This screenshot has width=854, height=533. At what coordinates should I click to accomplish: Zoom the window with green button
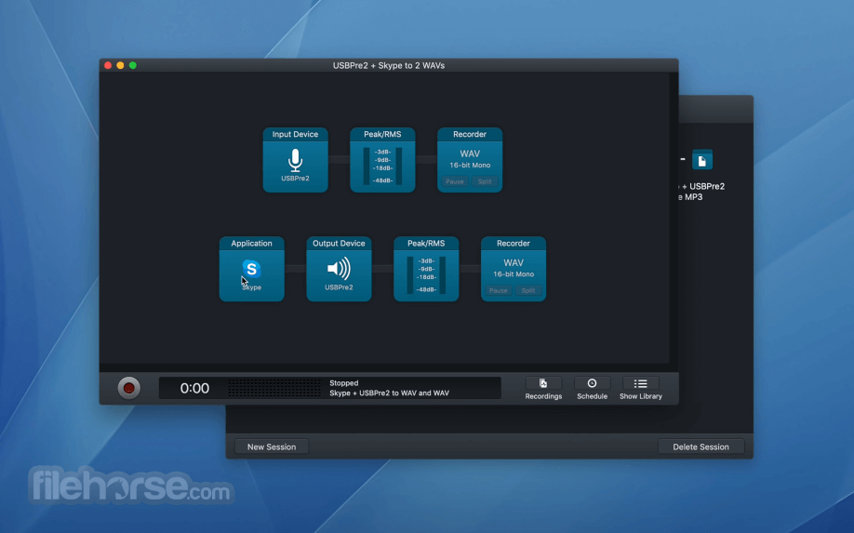(x=133, y=65)
